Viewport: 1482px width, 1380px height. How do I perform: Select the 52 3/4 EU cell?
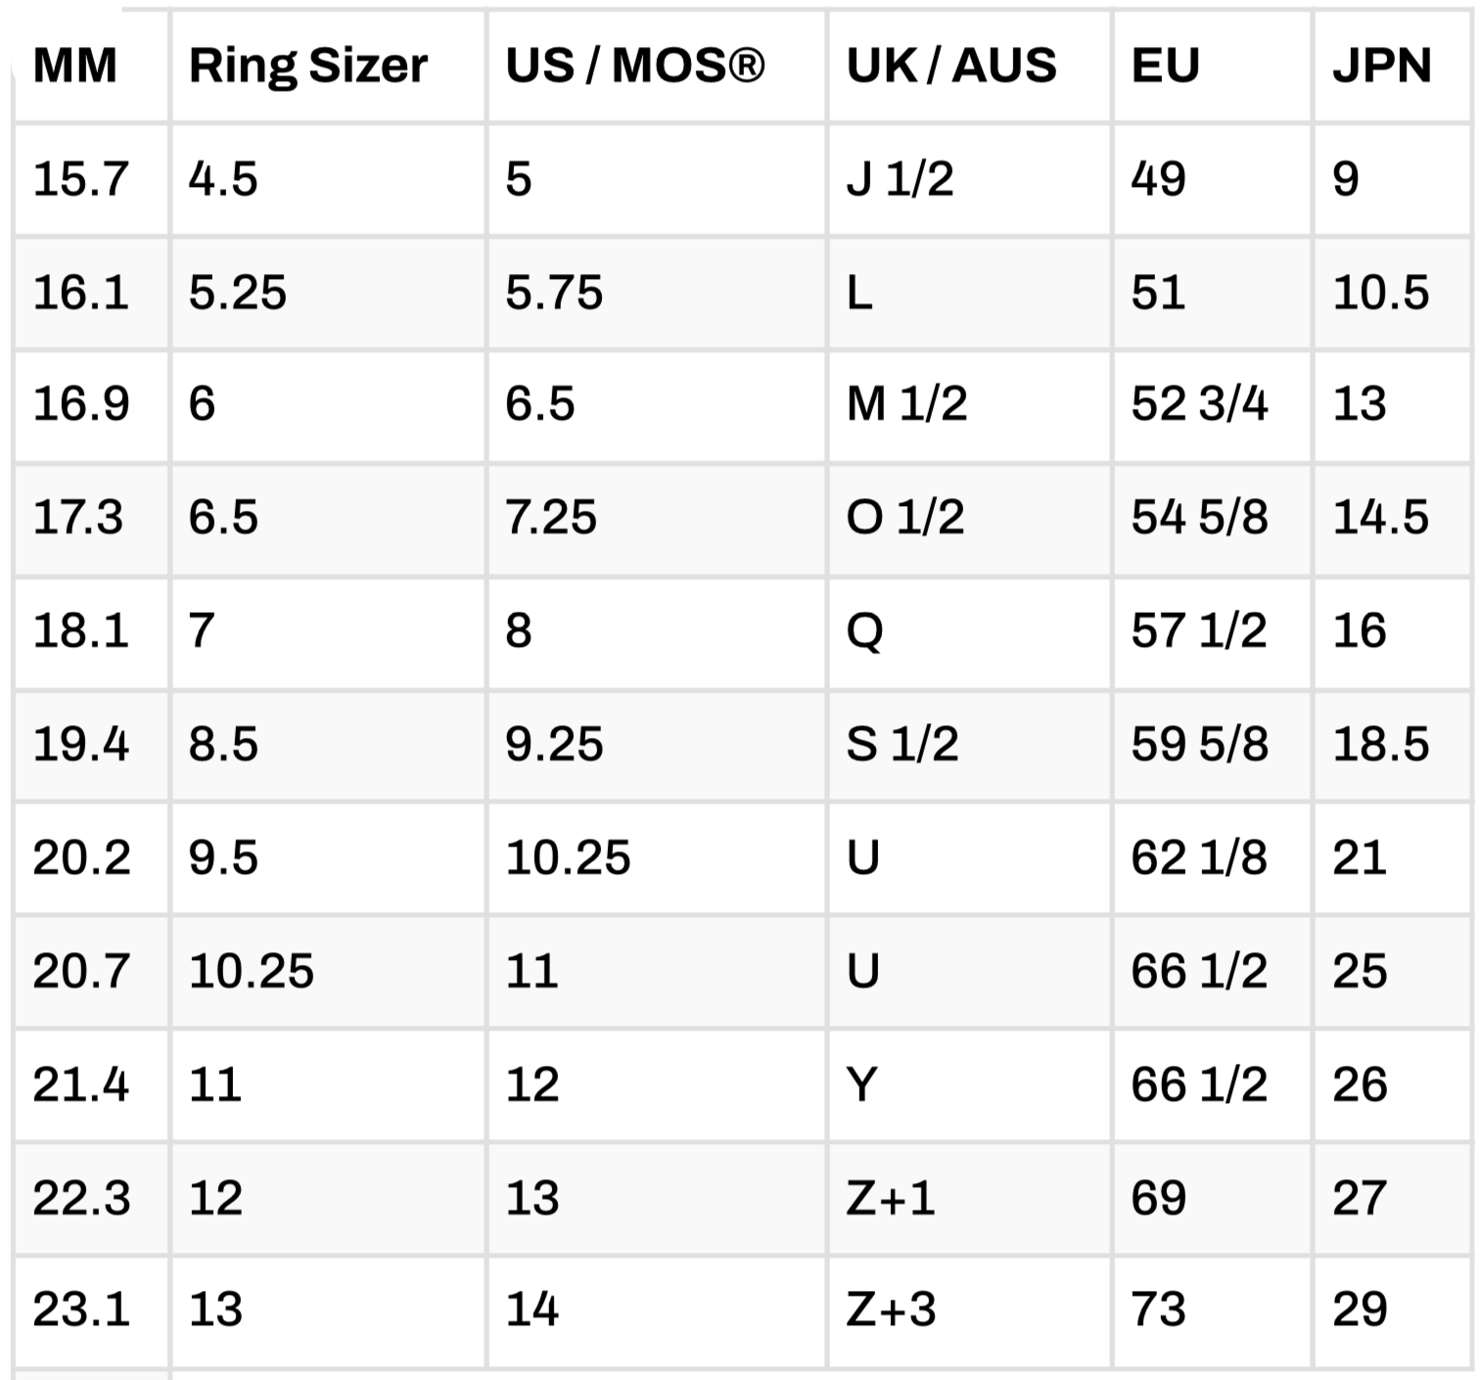(1199, 404)
